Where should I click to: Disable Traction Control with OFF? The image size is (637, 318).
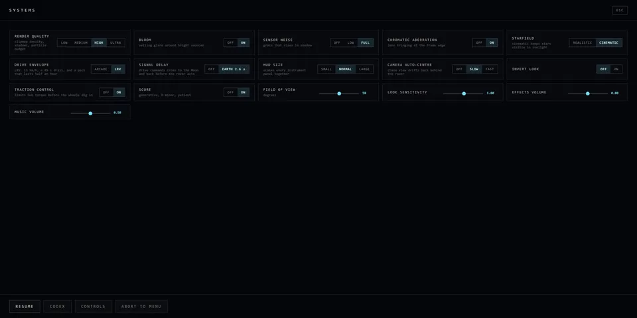106,92
